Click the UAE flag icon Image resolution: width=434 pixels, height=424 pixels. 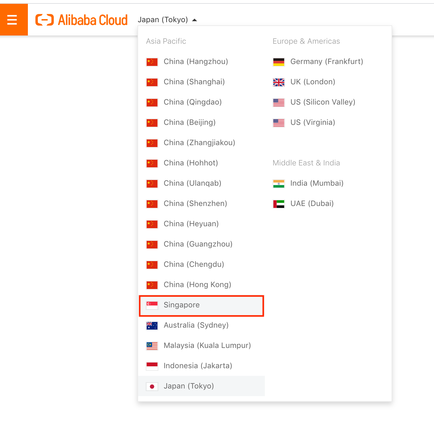(x=278, y=204)
